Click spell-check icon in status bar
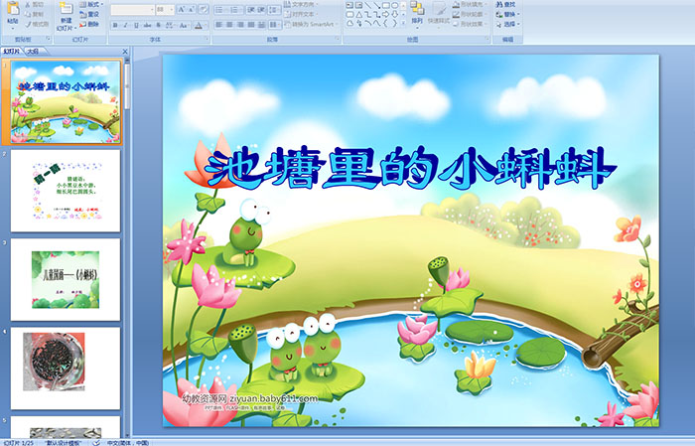Image resolution: width=695 pixels, height=446 pixels. coord(96,443)
